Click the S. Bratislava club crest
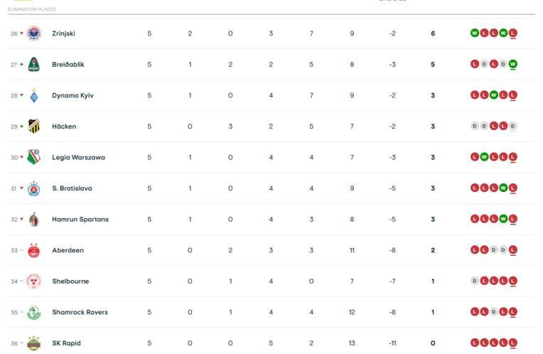The width and height of the screenshot is (543, 354). pyautogui.click(x=34, y=188)
